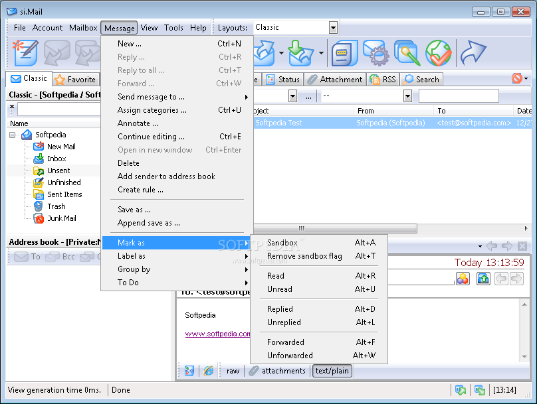Select Delete in Message menu
The height and width of the screenshot is (404, 537).
click(x=177, y=163)
